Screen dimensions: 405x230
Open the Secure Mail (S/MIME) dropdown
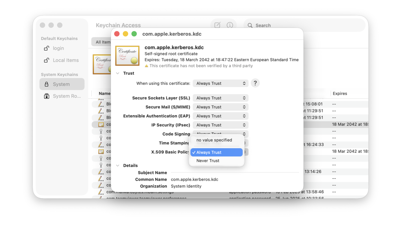point(221,107)
